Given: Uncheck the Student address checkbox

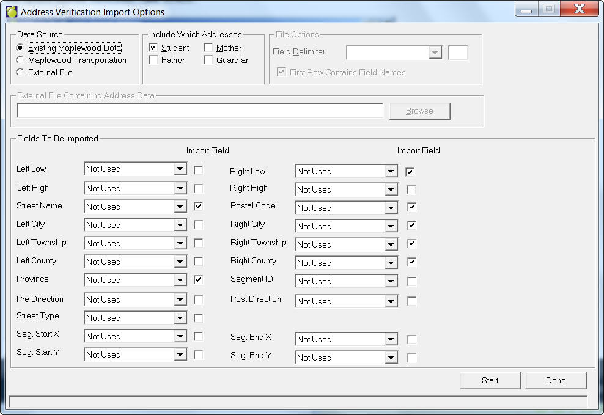Looking at the screenshot, I should point(153,48).
